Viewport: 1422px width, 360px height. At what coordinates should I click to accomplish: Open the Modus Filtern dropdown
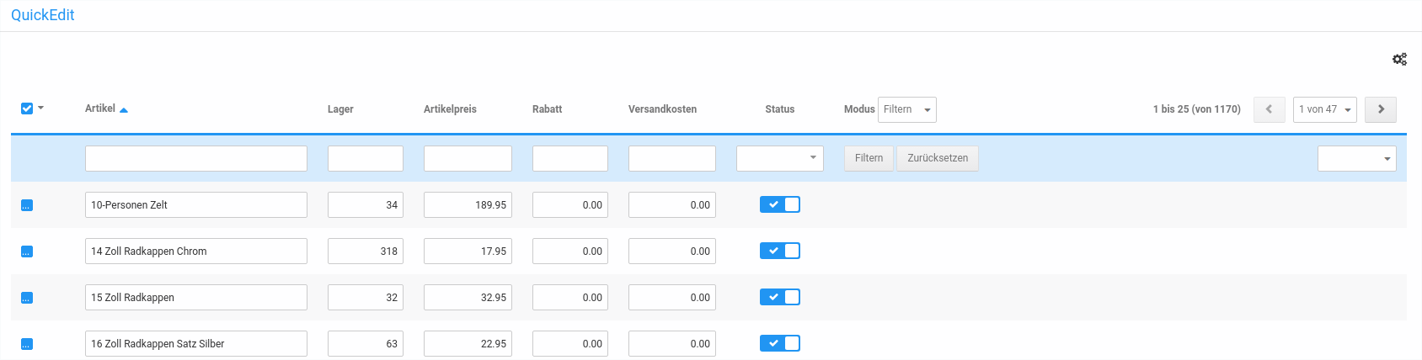906,109
